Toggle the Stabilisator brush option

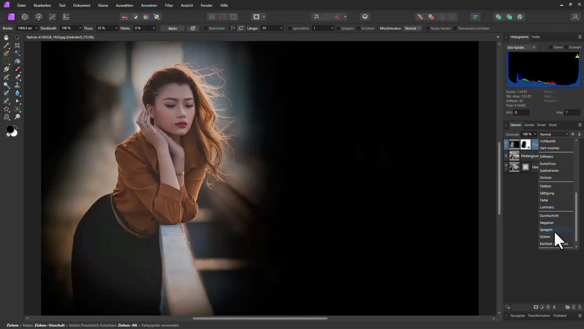click(x=205, y=28)
